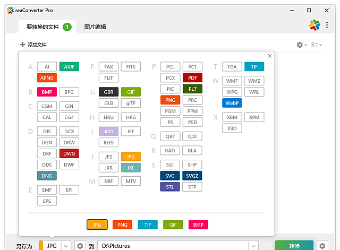The width and height of the screenshot is (340, 250).
Task: Pick the QOI format
Action: tap(192, 136)
